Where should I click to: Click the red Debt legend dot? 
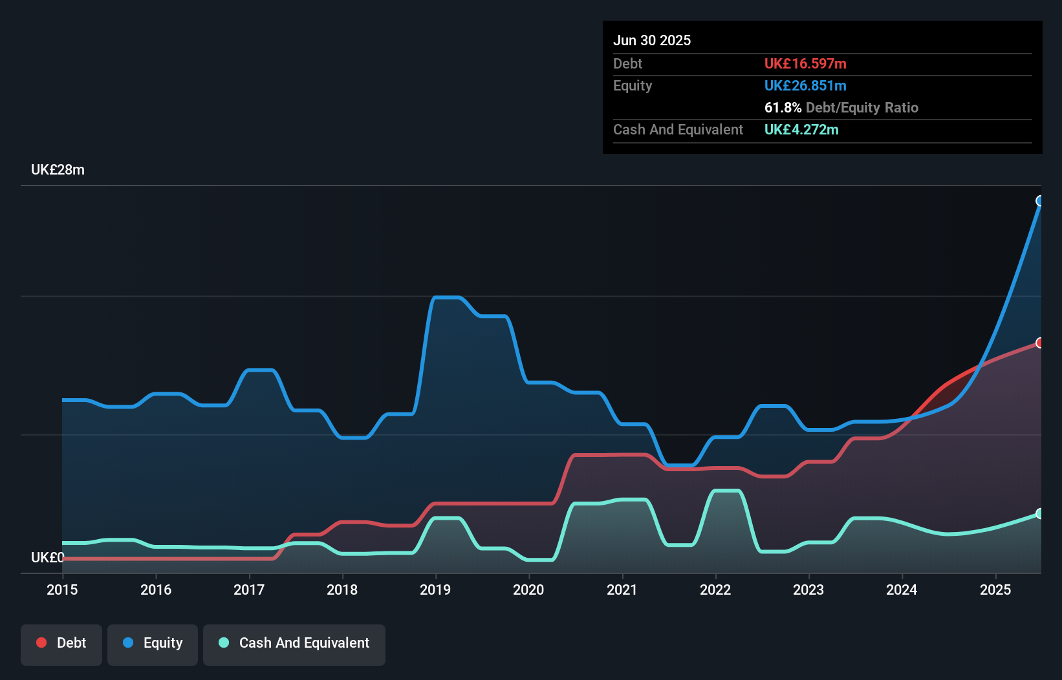tap(41, 643)
